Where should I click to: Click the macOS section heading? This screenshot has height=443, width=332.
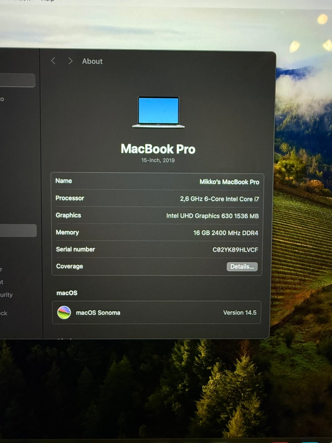[x=67, y=293]
